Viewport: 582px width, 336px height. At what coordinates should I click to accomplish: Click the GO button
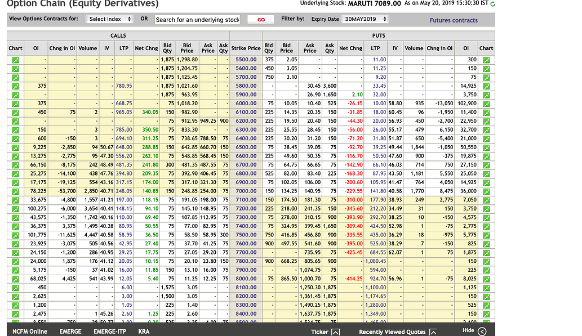(x=260, y=19)
